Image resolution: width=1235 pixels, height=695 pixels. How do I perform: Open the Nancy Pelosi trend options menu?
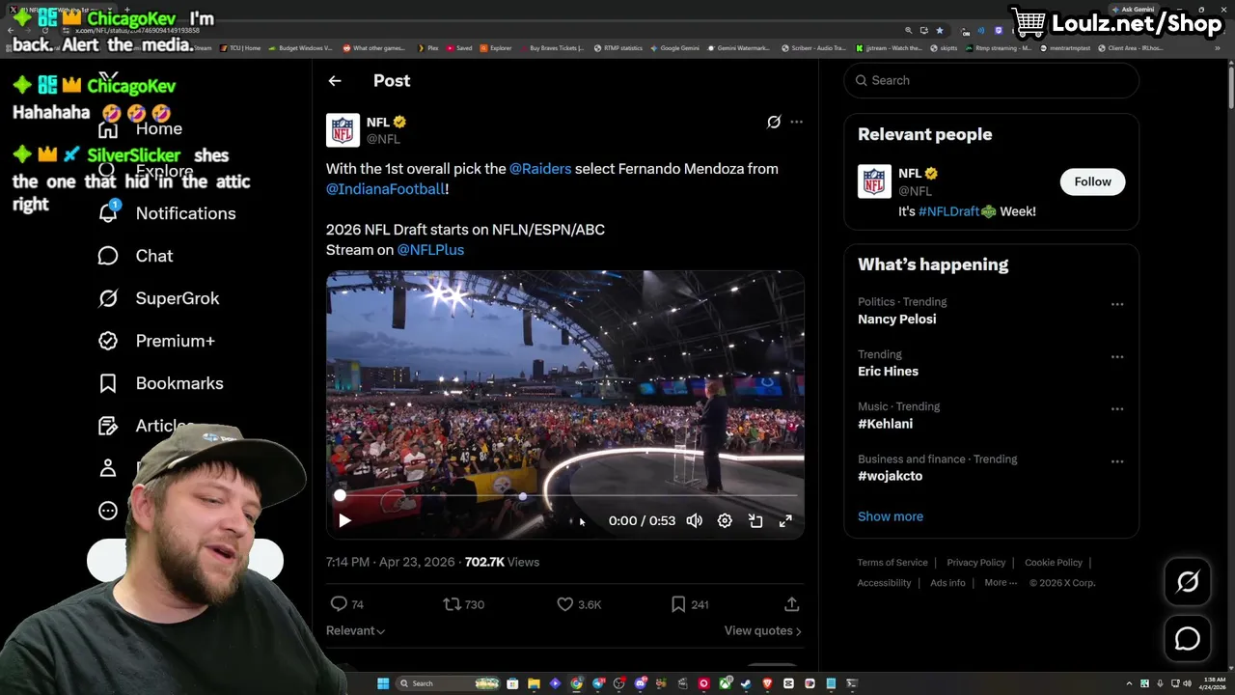[1117, 304]
